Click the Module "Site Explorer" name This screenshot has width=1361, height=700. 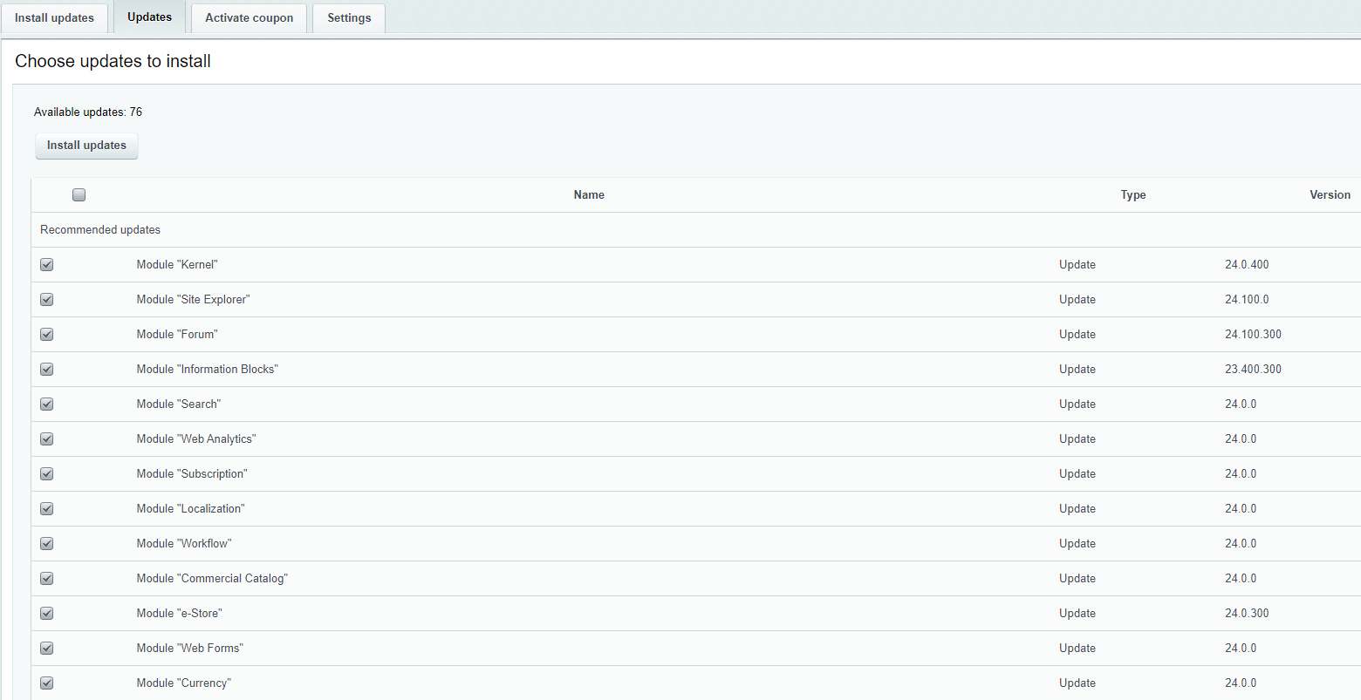(x=193, y=300)
